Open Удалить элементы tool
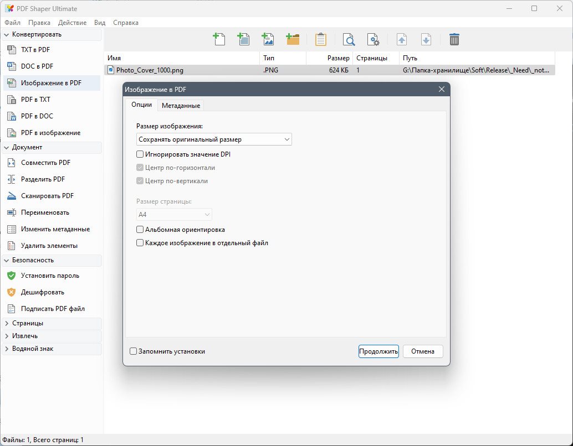 coord(52,246)
